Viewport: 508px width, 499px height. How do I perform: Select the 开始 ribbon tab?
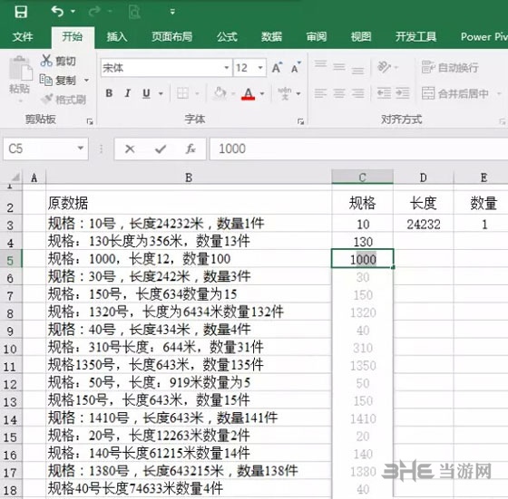pyautogui.click(x=73, y=36)
